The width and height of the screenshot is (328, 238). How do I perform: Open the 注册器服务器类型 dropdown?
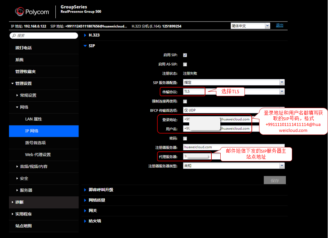282,165
